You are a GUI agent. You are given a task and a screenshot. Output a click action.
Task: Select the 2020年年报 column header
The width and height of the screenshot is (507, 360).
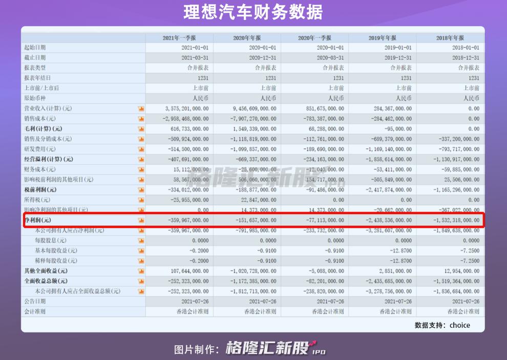pos(247,38)
